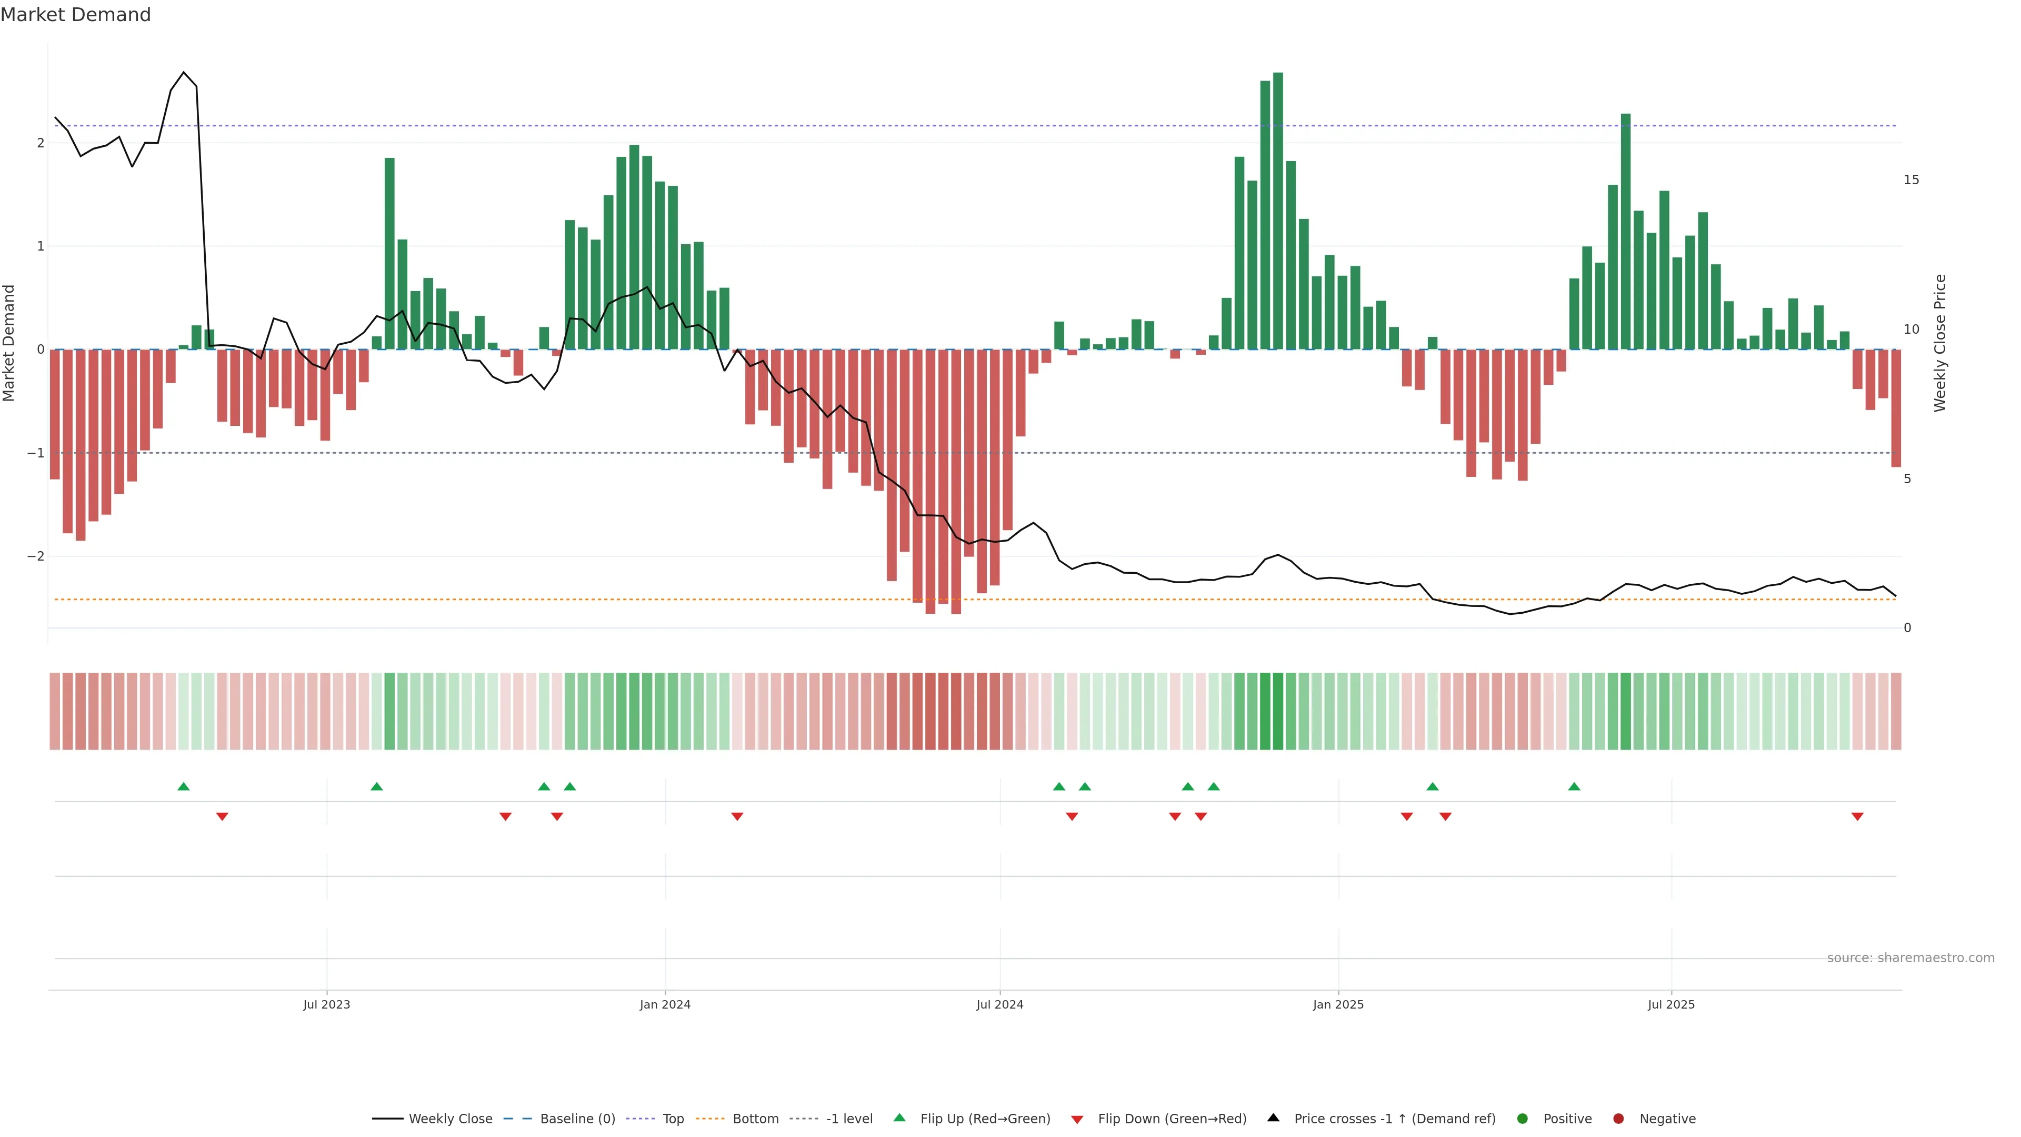Click the -1 level legend entry

pyautogui.click(x=849, y=1118)
